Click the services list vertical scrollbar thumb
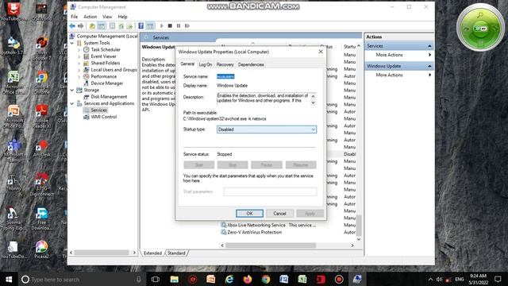508x286 pixels. pyautogui.click(x=359, y=225)
